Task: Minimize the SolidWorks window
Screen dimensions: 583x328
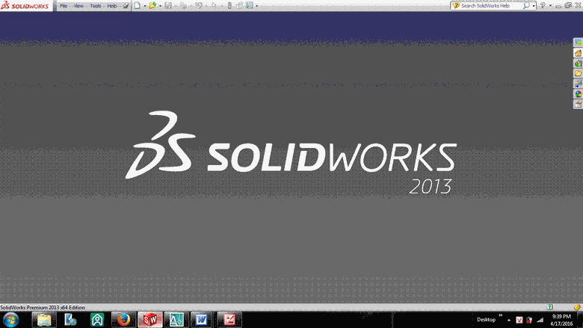Action: coord(558,6)
